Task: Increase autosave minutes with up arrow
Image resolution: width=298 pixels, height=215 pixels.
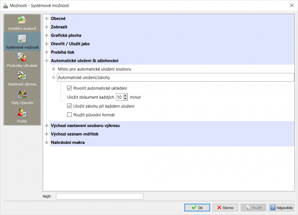Action: tap(125, 96)
